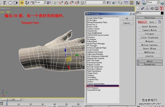The image size is (165, 107).
Task: Activate the Select and Move tool
Action: [x=22, y=3]
